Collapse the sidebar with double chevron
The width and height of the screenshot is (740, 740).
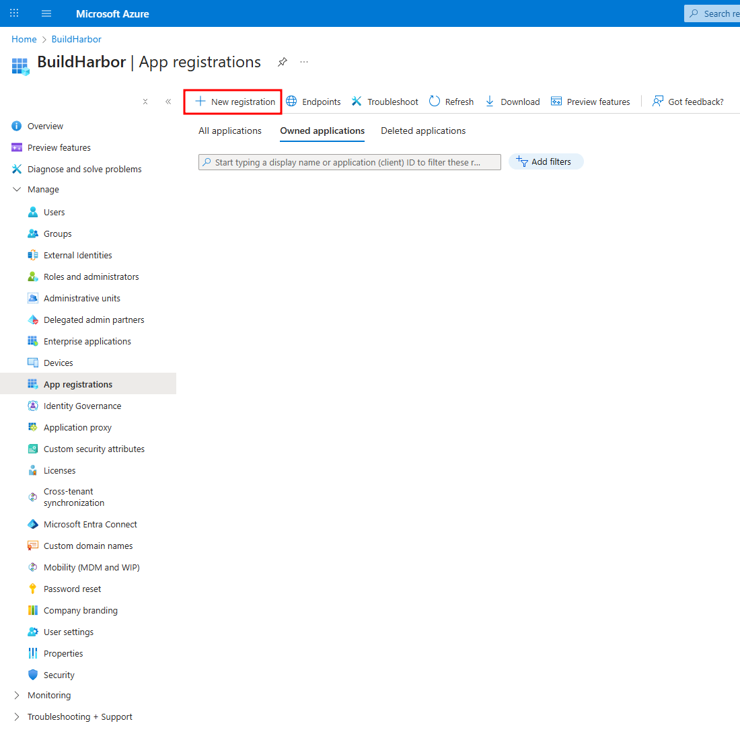pos(168,102)
